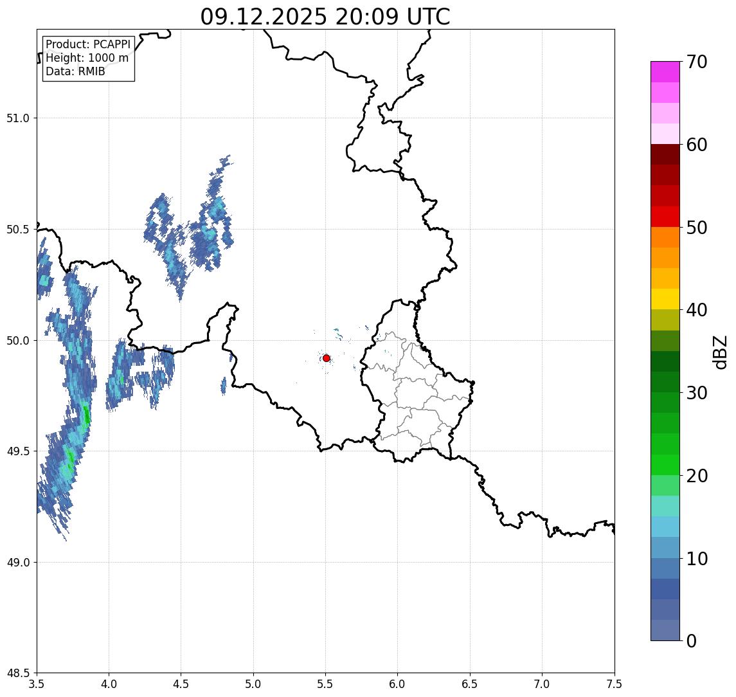Click the longitude label 7.5
Viewport: 736px width, 697px height.
tap(615, 684)
